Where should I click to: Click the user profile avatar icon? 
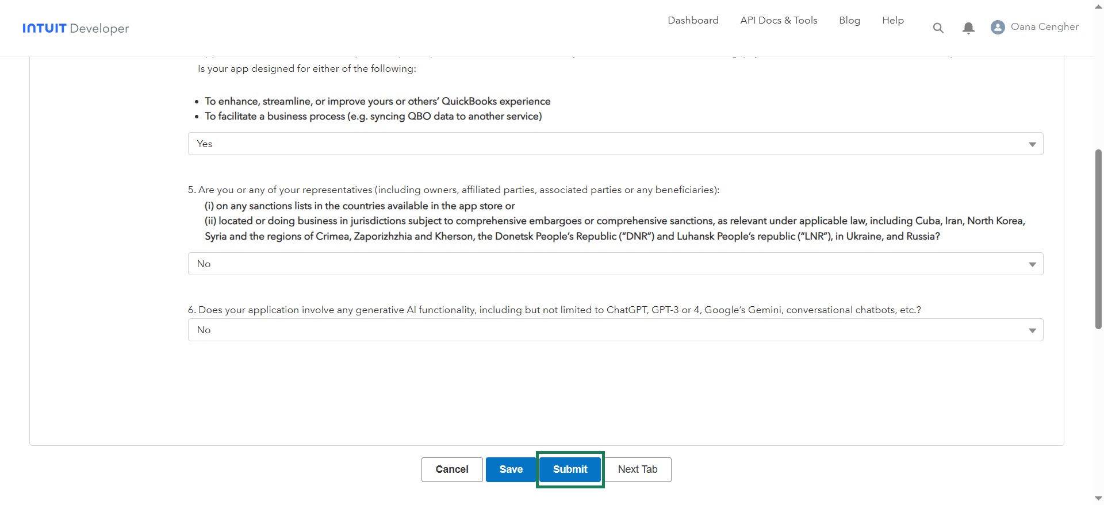pyautogui.click(x=998, y=27)
